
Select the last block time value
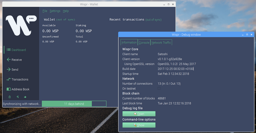(x=174, y=103)
